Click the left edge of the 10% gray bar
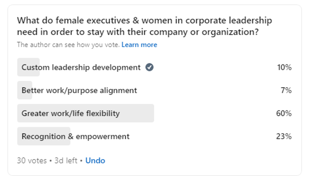Screen dimensions: 310x176 tap(19, 67)
